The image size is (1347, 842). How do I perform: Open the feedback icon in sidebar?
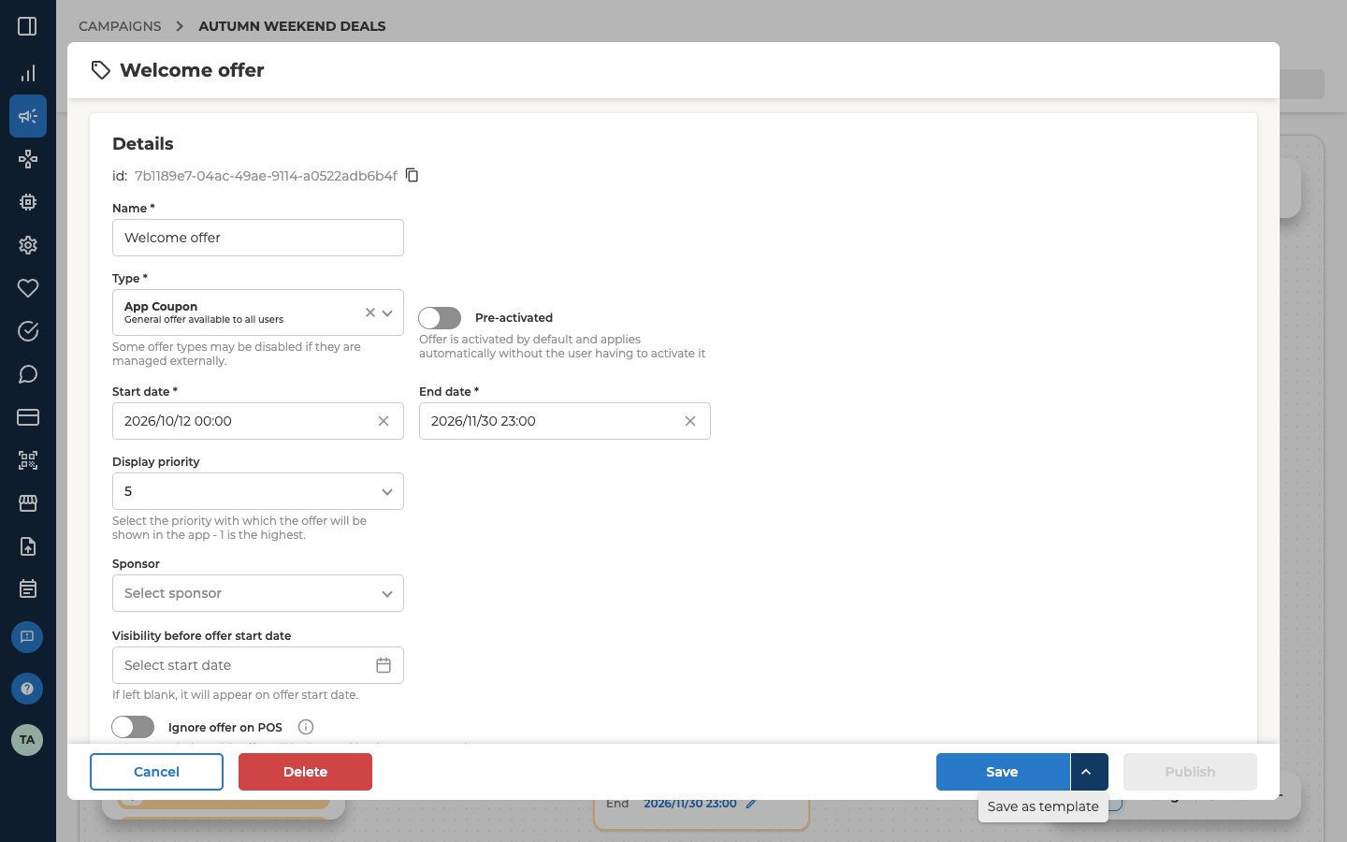(27, 637)
